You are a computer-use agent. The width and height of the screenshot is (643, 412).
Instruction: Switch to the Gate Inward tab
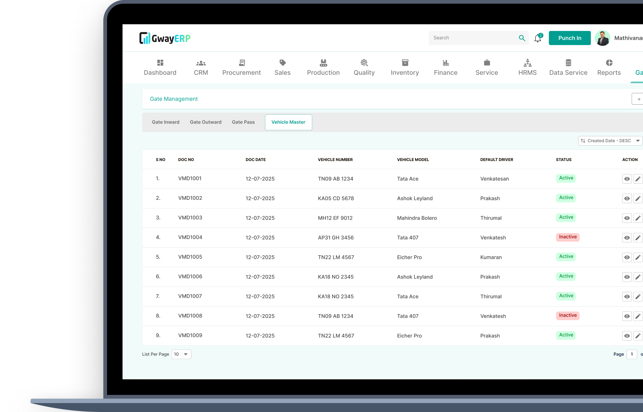[x=166, y=122]
